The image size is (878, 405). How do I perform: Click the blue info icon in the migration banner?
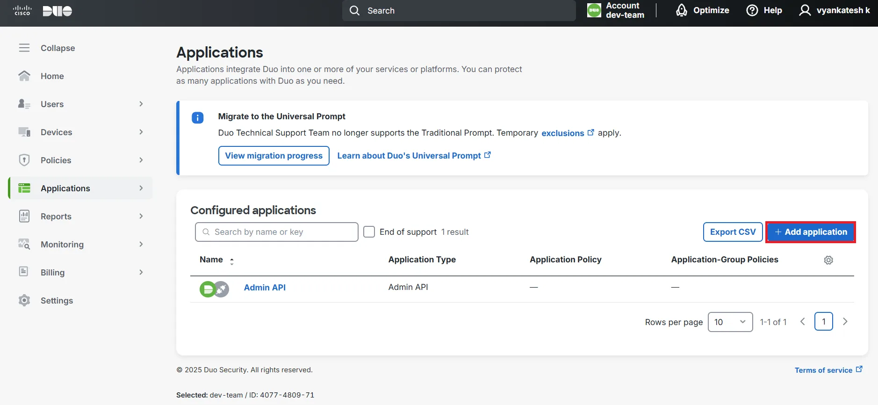[x=198, y=118]
